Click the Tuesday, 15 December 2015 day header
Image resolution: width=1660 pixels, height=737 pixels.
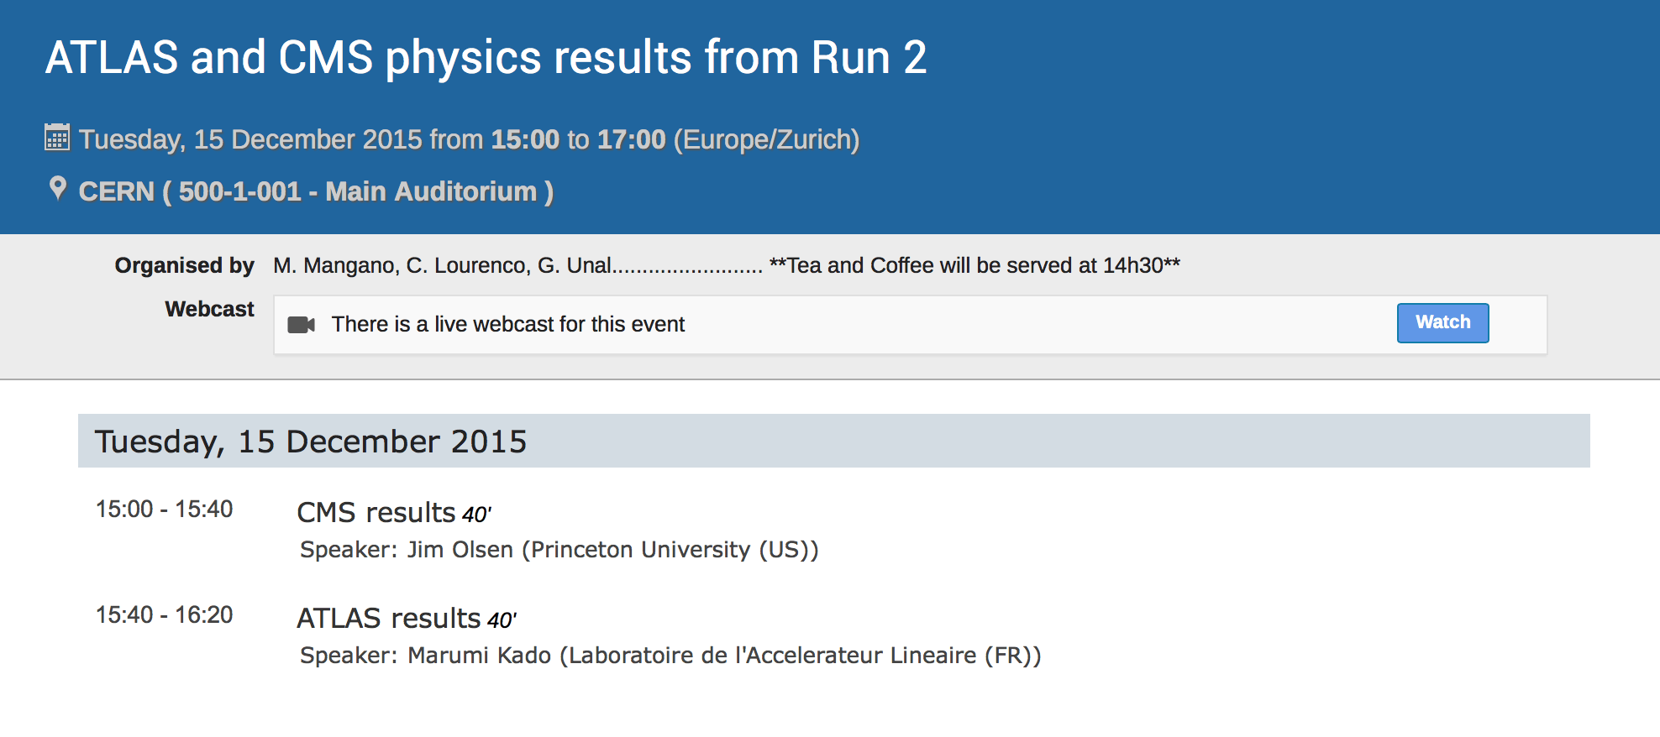pos(834,441)
